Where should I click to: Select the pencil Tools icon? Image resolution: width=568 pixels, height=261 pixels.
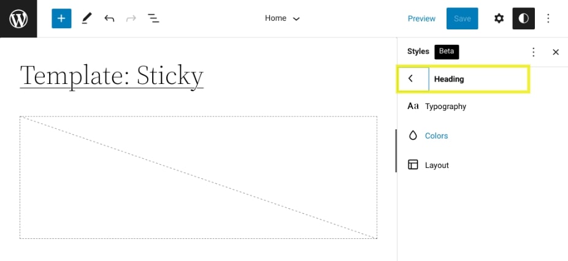[86, 18]
